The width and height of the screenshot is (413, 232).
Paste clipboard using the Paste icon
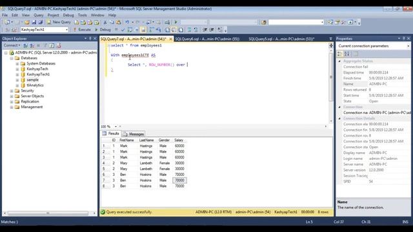[118, 23]
